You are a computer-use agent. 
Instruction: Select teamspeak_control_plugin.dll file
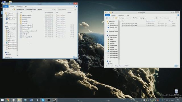point(29,31)
